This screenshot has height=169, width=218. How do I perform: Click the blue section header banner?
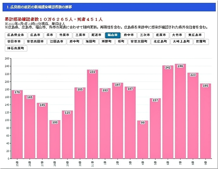pos(109,6)
